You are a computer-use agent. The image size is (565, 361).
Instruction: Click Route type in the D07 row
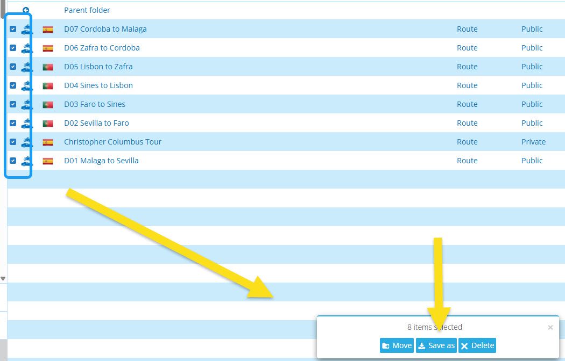(467, 29)
